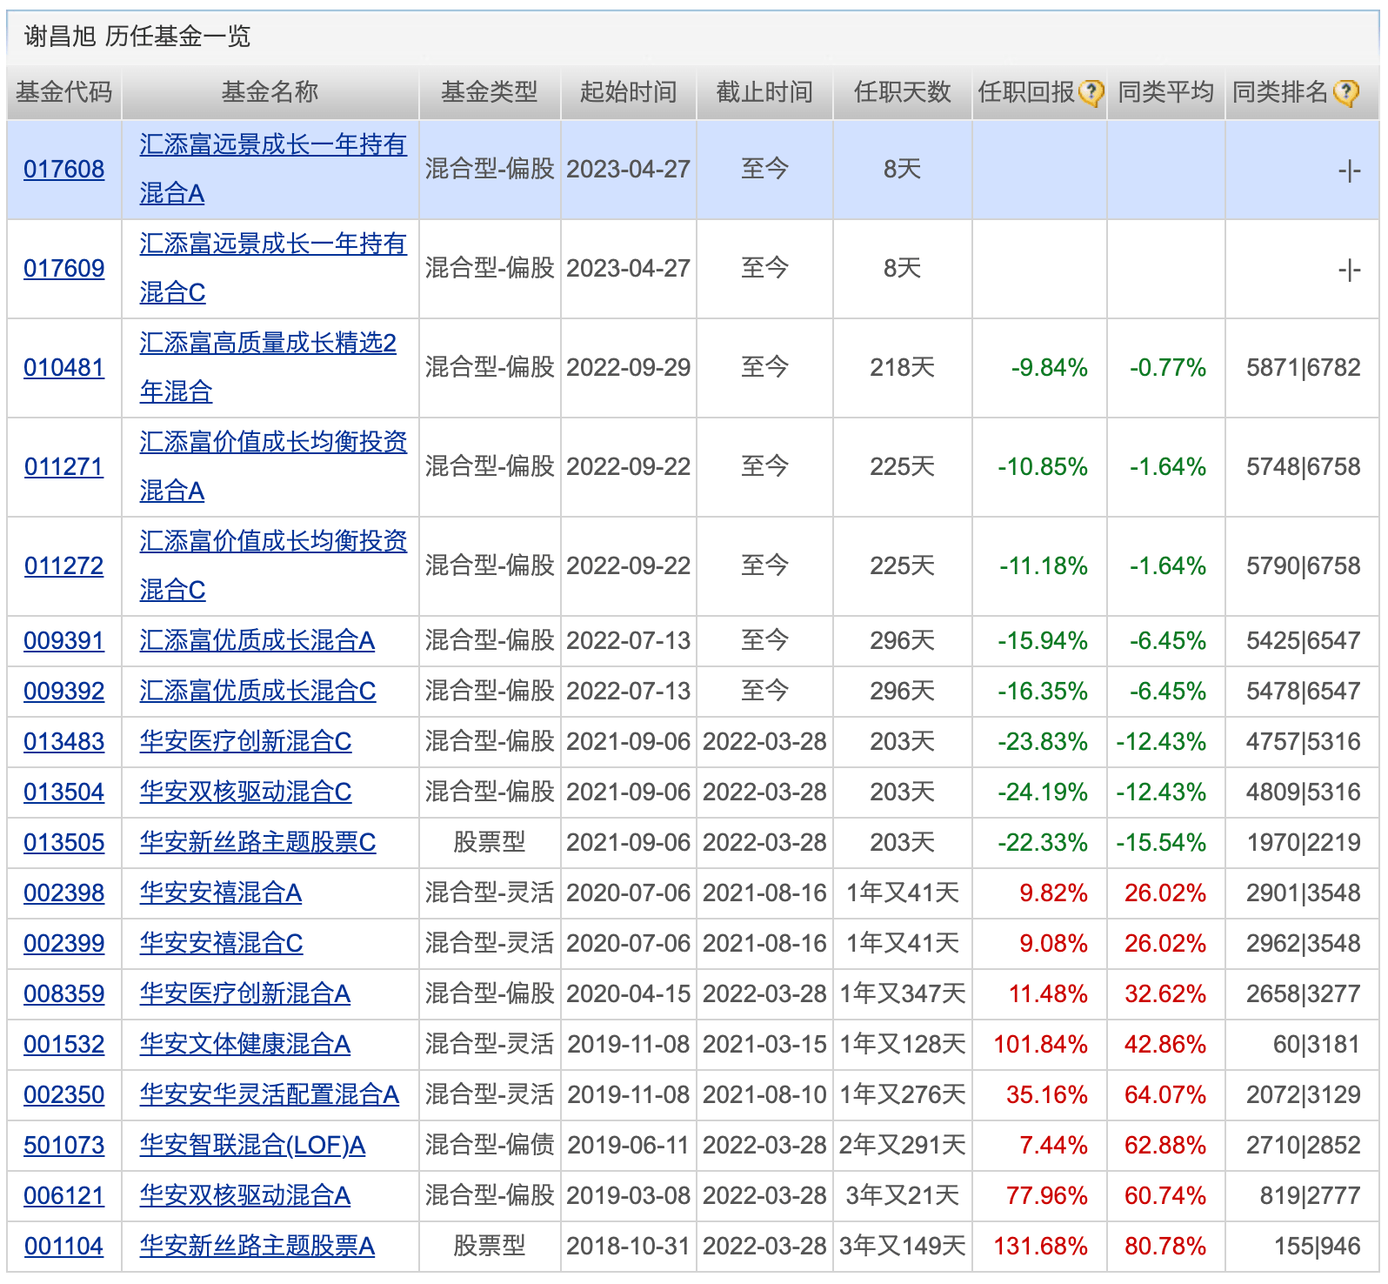The image size is (1388, 1284).
Task: Click the 基金类型 column header
Action: coord(490,92)
